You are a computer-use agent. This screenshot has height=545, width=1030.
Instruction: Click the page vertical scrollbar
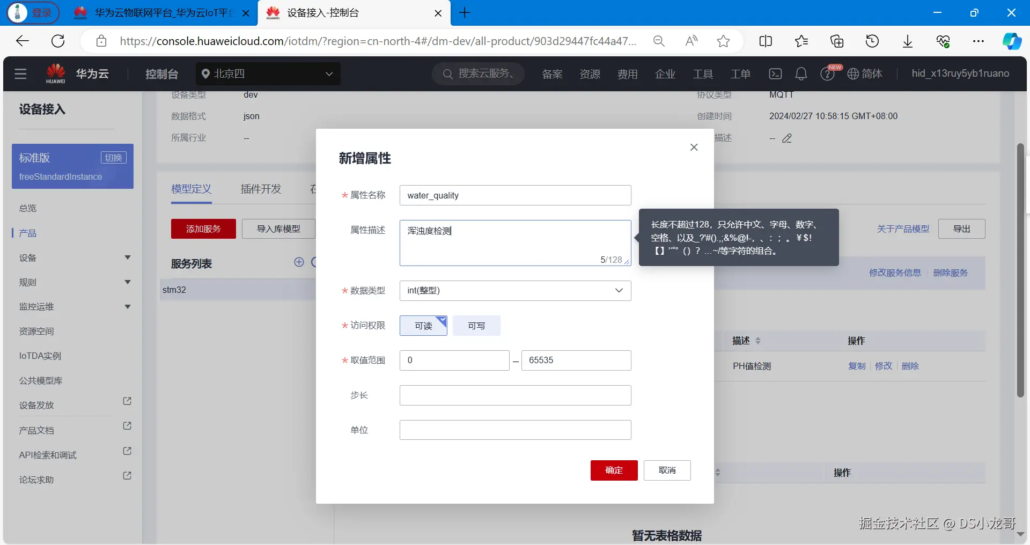tap(1020, 270)
